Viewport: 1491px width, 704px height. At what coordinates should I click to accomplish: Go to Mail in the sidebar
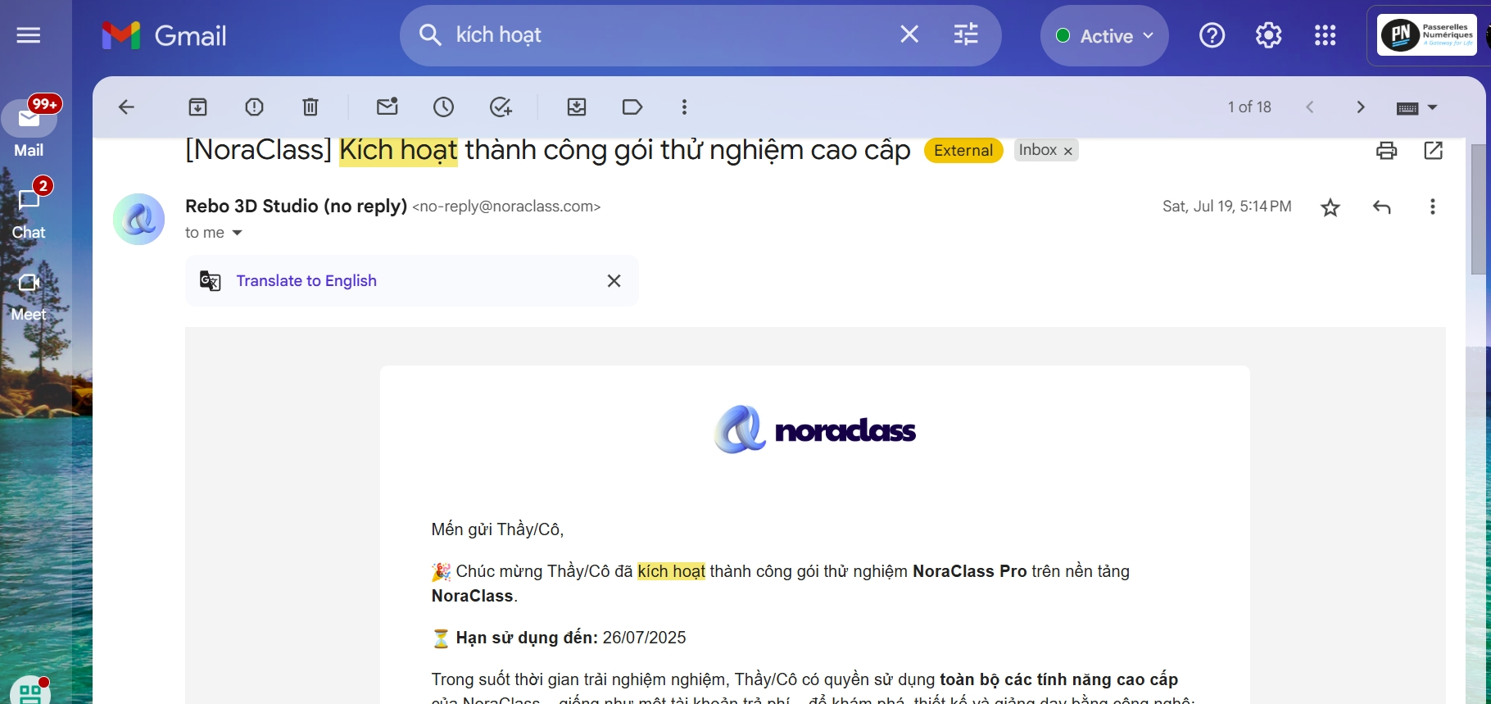tap(29, 128)
